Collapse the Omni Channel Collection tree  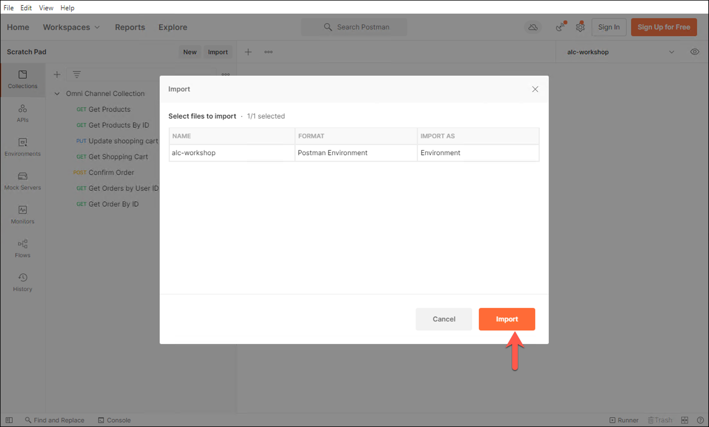[57, 94]
